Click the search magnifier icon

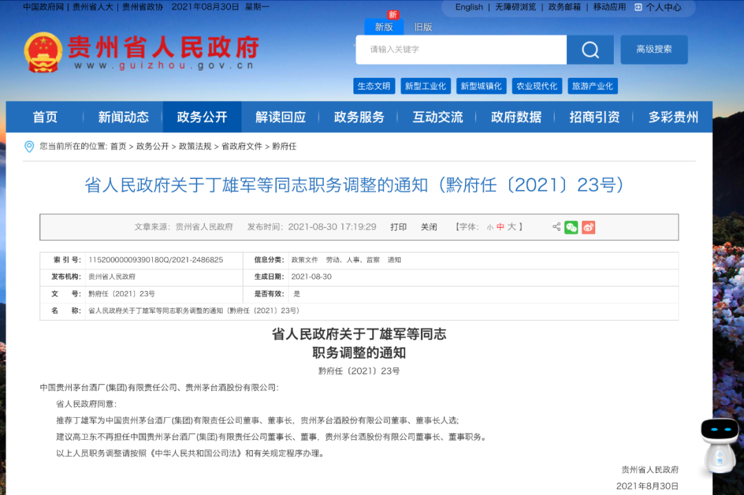coord(589,50)
